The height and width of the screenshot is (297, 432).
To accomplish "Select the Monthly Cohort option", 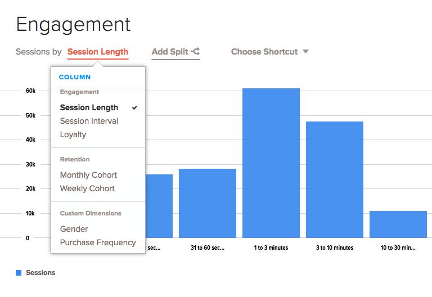I will pyautogui.click(x=88, y=175).
